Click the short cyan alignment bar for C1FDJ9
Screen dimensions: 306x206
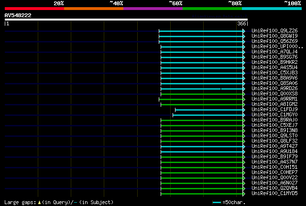(209, 110)
